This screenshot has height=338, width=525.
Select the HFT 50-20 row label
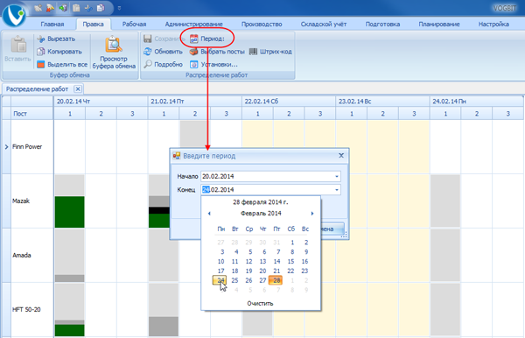click(26, 309)
